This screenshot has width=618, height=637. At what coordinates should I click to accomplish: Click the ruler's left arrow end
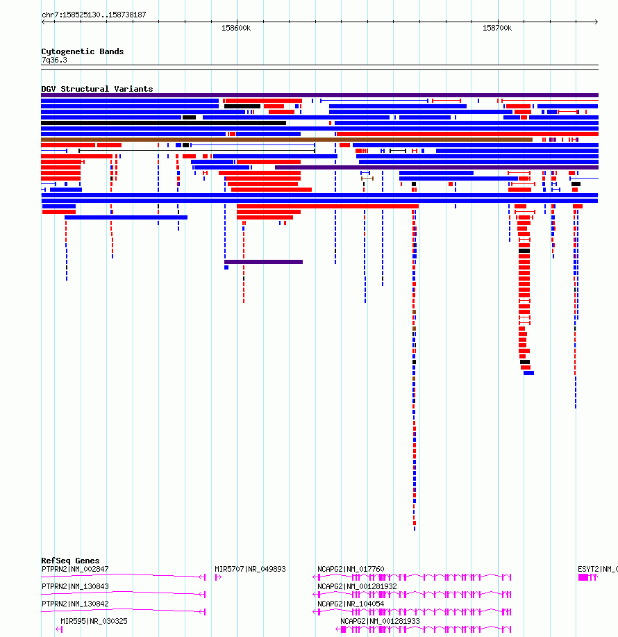[x=43, y=22]
